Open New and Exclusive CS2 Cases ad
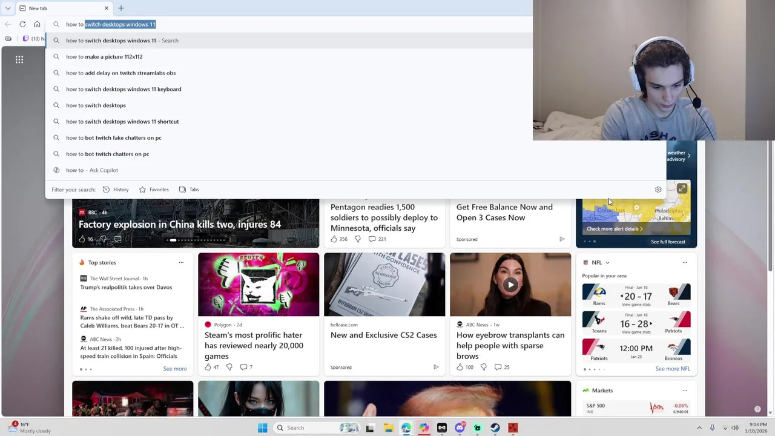Viewport: 775px width, 436px height. coord(383,335)
